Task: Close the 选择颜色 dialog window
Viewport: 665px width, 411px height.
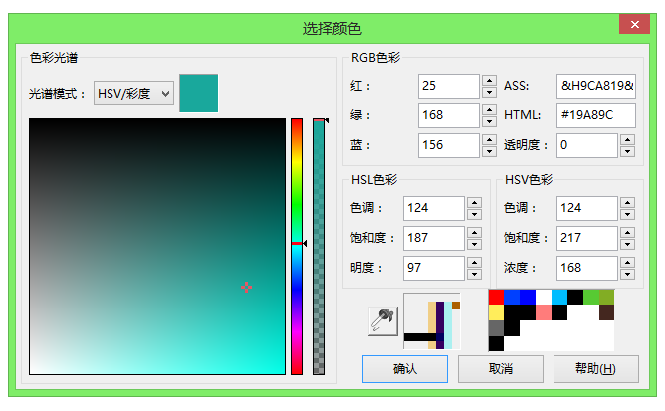Action: [x=634, y=24]
